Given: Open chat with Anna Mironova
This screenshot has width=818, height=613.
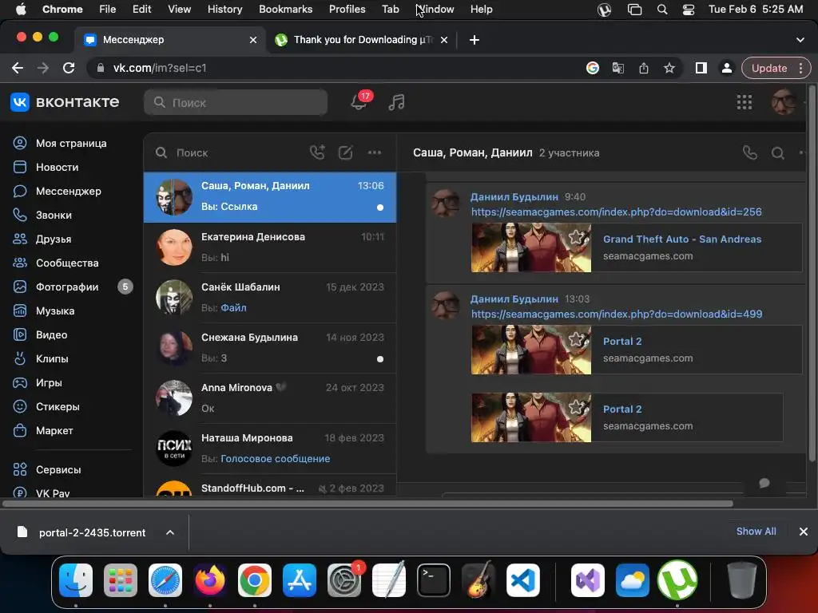Looking at the screenshot, I should (270, 397).
